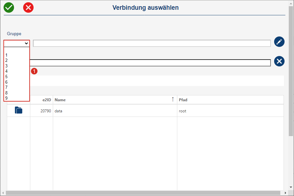The height and width of the screenshot is (196, 294).
Task: Select group 1 from the dropdown list
Action: click(x=17, y=55)
